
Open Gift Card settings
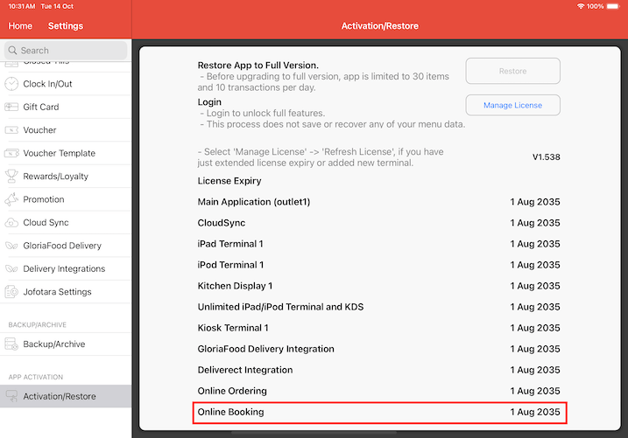[66, 108]
